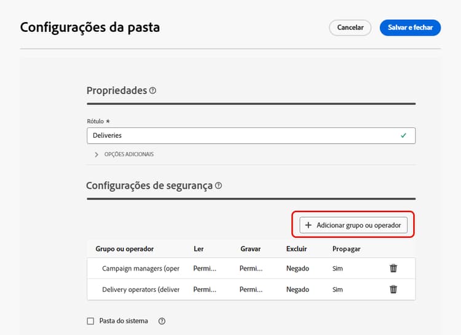Enable the Pasta do sistema checkbox
The image size is (461, 335).
click(x=90, y=321)
